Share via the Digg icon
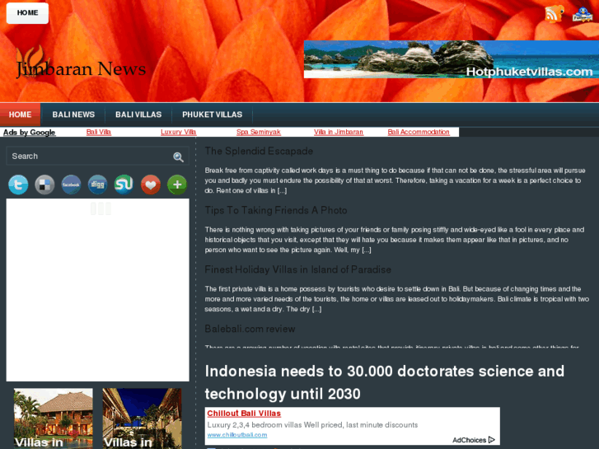This screenshot has width=599, height=449. tap(98, 185)
